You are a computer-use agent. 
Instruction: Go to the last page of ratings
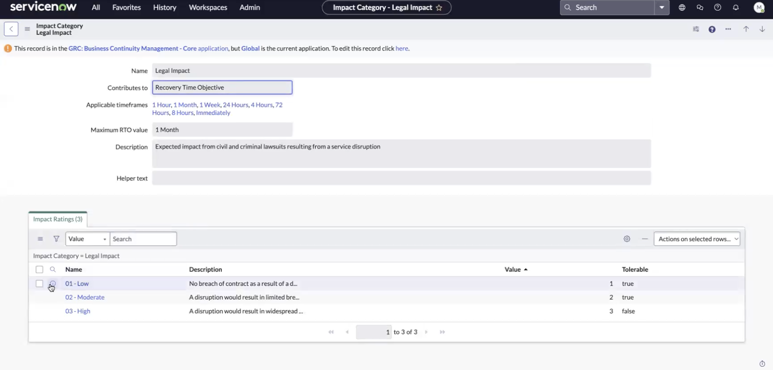point(442,332)
